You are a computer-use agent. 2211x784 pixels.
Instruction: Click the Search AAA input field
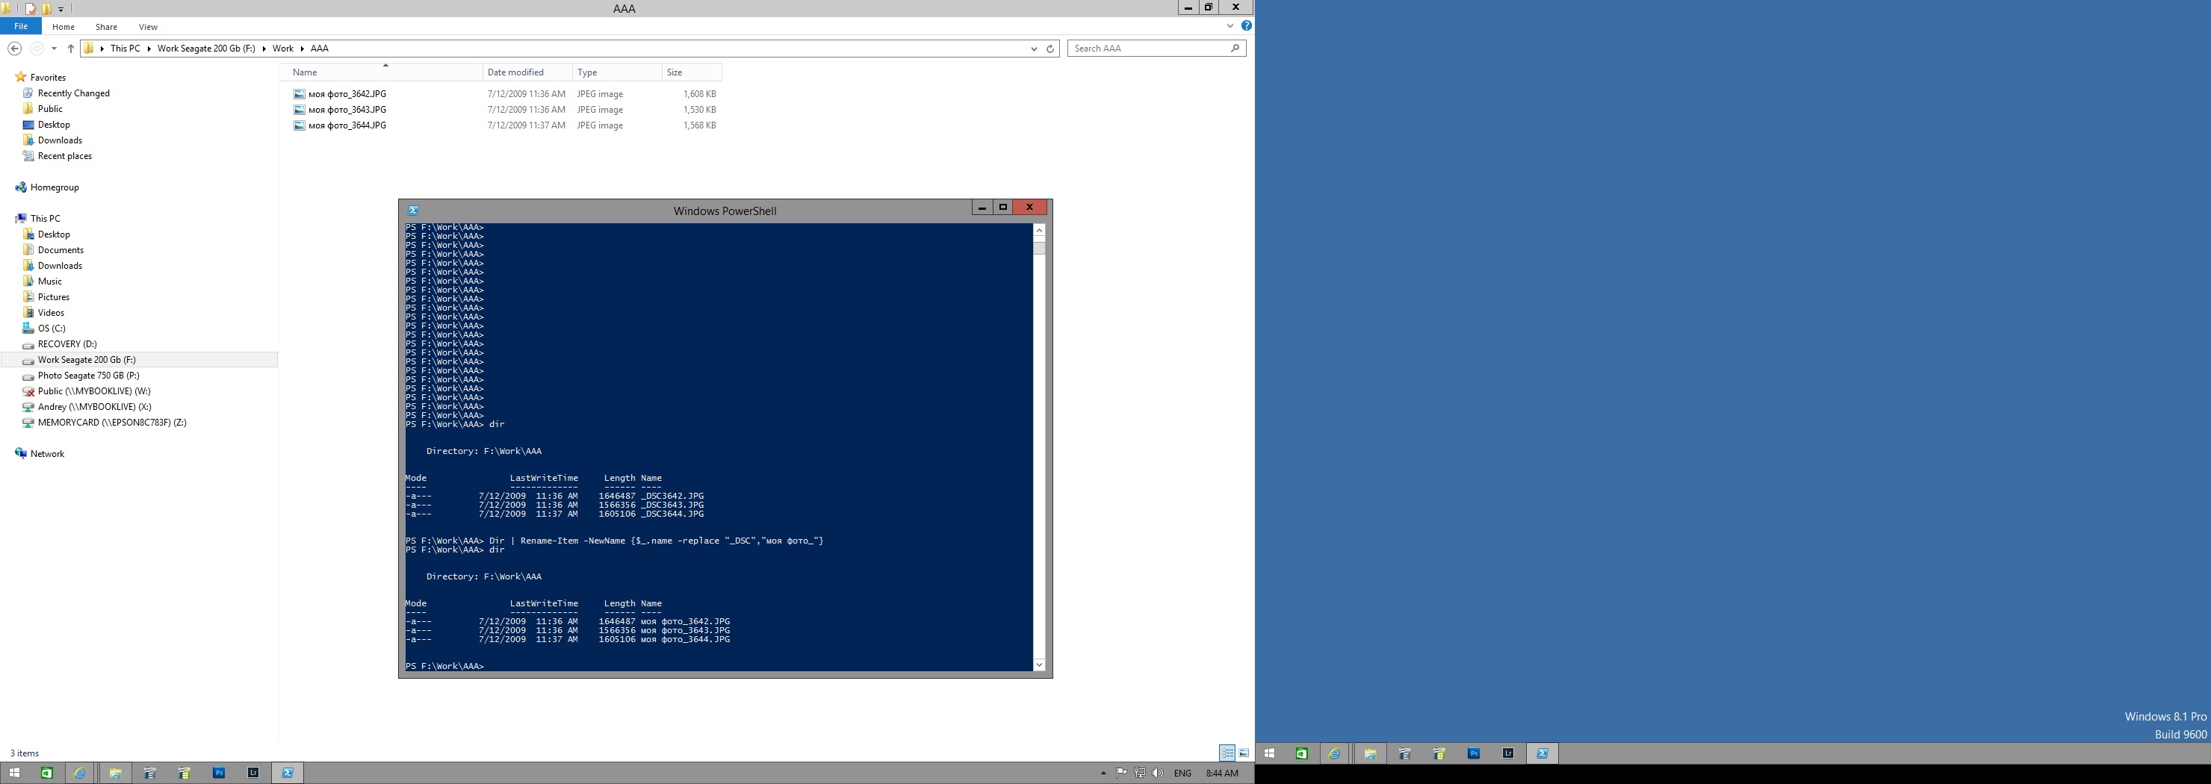click(1150, 49)
